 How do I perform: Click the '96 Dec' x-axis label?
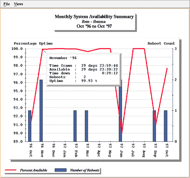(x=54, y=150)
